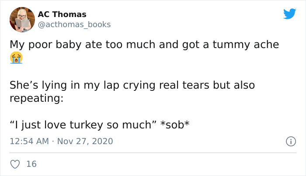This screenshot has width=306, height=176.
Task: Open the @acthomas_books handle link
Action: coord(75,24)
